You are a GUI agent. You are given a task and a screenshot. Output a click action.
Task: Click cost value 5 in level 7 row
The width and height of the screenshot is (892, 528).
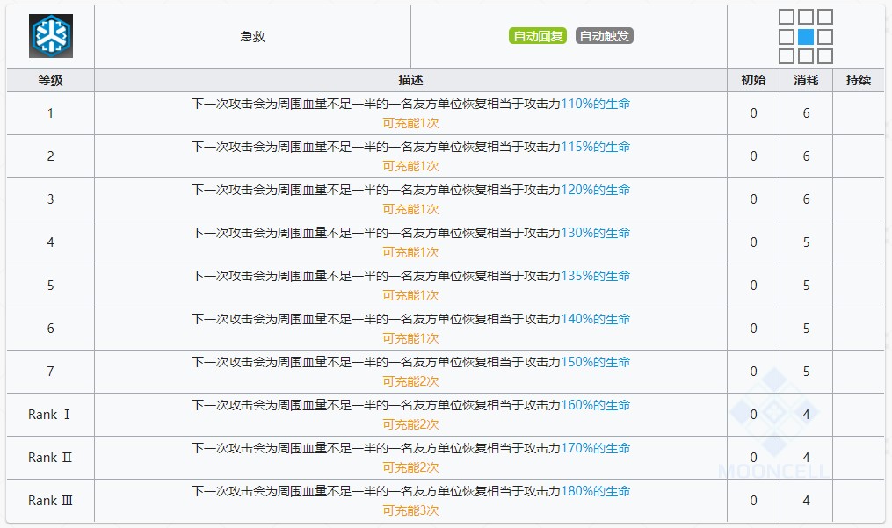point(806,372)
